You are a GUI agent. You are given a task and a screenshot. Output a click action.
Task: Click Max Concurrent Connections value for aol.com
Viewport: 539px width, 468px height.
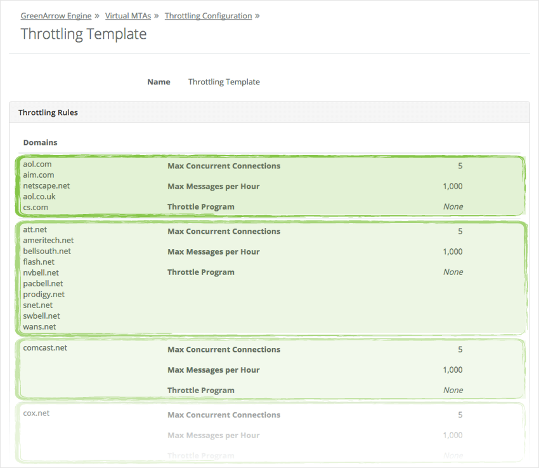[x=460, y=166]
